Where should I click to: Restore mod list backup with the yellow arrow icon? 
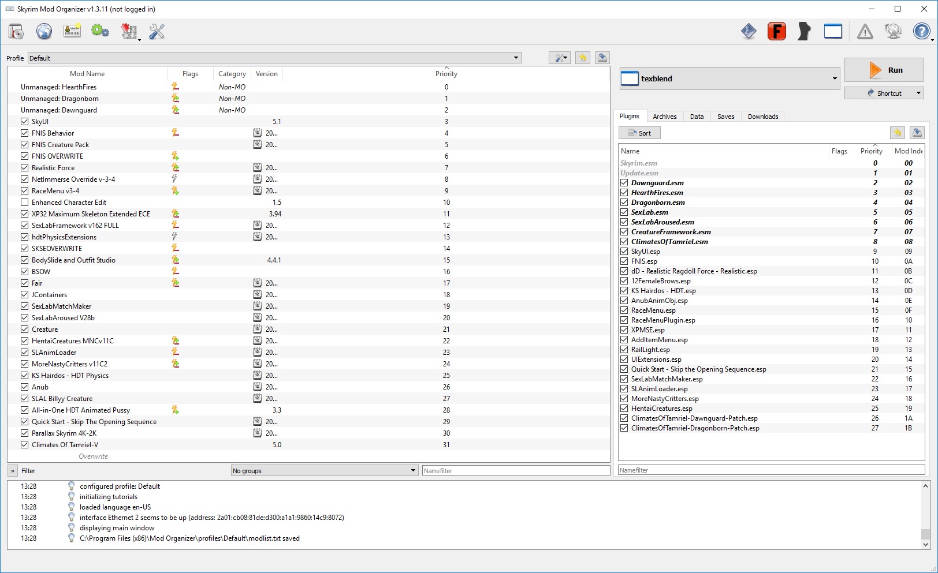click(x=583, y=58)
